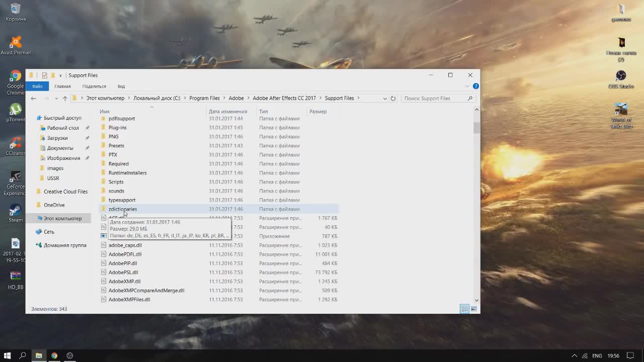644x362 pixels.
Task: Select the AdobeXMPFiles.dll file
Action: tap(129, 300)
